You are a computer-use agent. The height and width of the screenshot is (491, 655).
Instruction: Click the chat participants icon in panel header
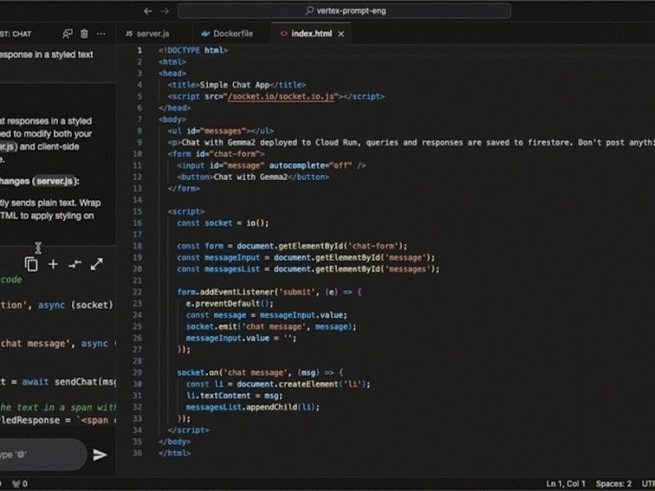pos(67,34)
